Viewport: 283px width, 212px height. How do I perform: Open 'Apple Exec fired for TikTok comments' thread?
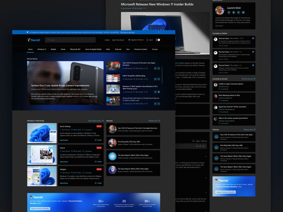pyautogui.click(x=232, y=107)
